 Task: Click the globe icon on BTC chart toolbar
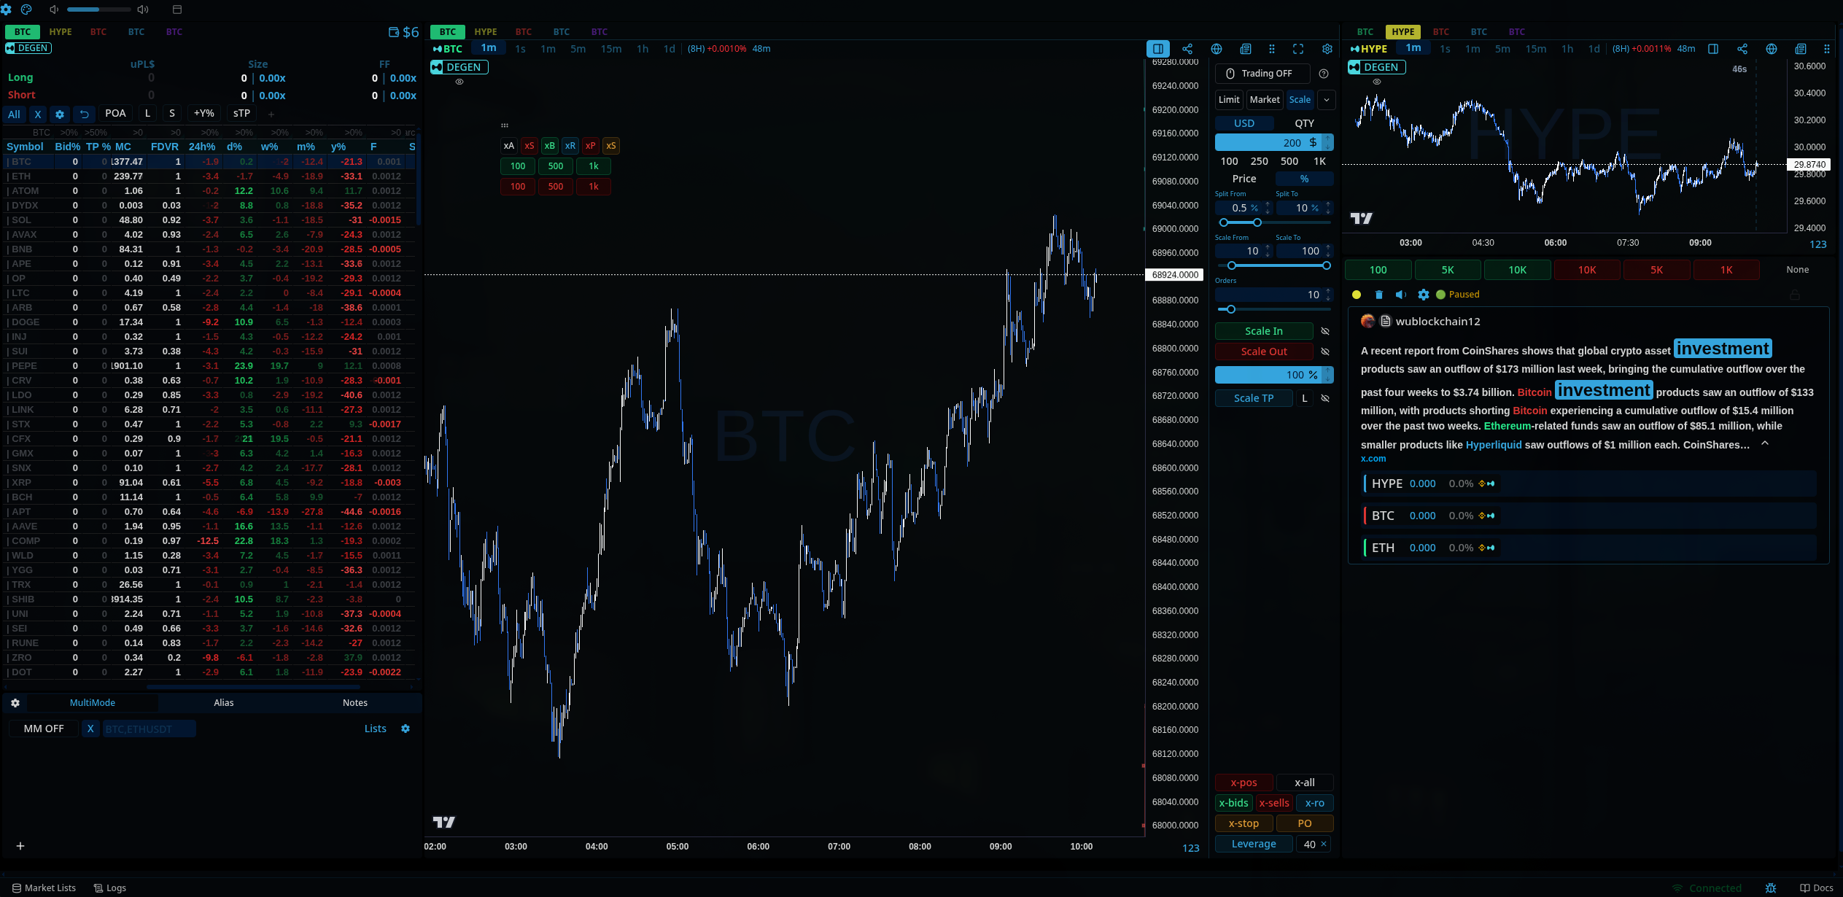[1217, 49]
